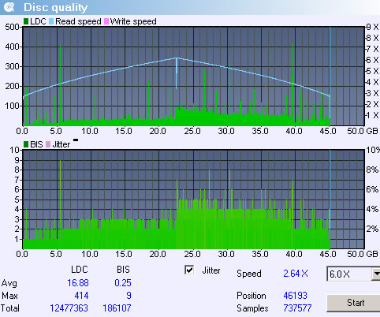Click the LDC green legend swatch
Image resolution: width=380 pixels, height=317 pixels.
pyautogui.click(x=26, y=21)
